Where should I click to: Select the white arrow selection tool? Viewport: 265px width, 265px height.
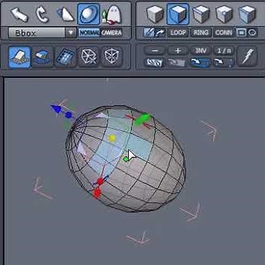(x=20, y=14)
